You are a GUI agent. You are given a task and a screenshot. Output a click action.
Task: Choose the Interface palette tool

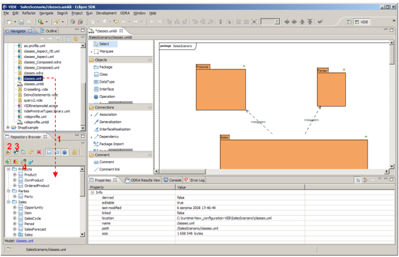coord(104,89)
